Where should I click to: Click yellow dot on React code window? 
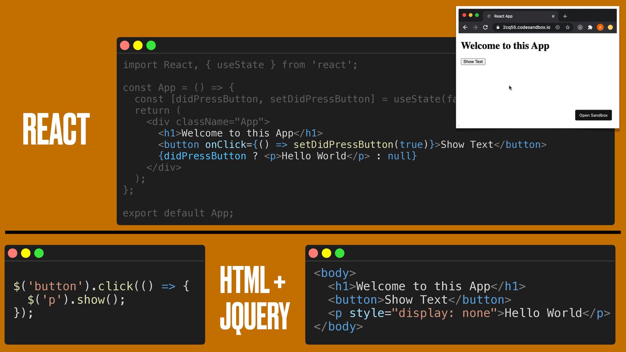(138, 45)
